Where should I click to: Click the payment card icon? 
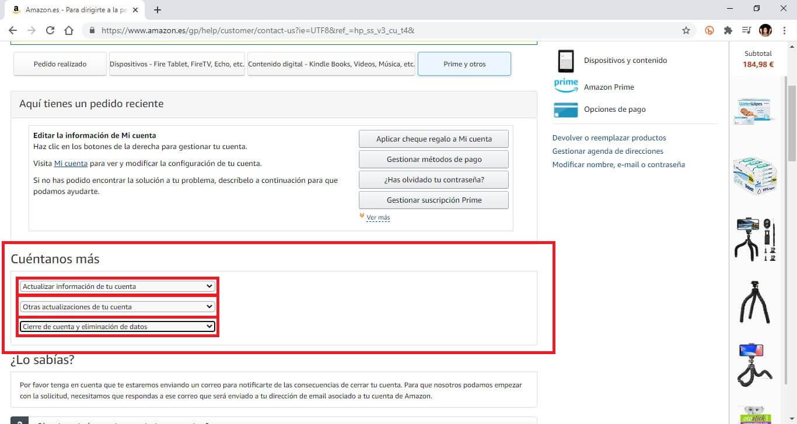pyautogui.click(x=565, y=109)
